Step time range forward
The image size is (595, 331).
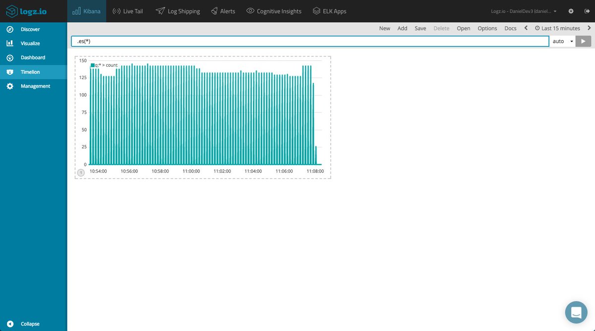589,28
